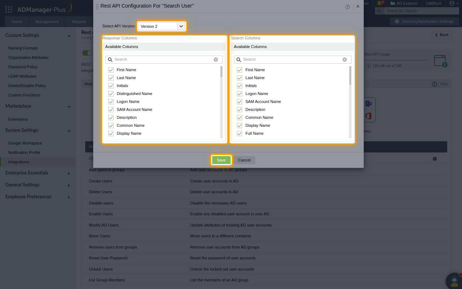Click the Search Columns list scrollbar

coord(350,76)
